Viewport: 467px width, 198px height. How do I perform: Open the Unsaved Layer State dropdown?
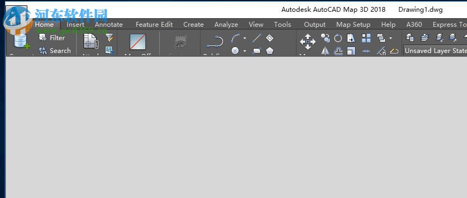pyautogui.click(x=435, y=51)
